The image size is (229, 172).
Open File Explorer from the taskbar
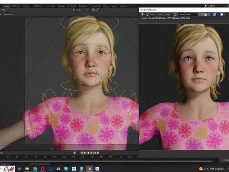27,169
